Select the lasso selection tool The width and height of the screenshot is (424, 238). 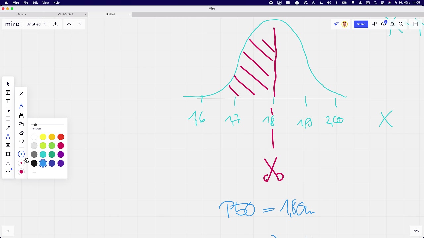(x=21, y=141)
